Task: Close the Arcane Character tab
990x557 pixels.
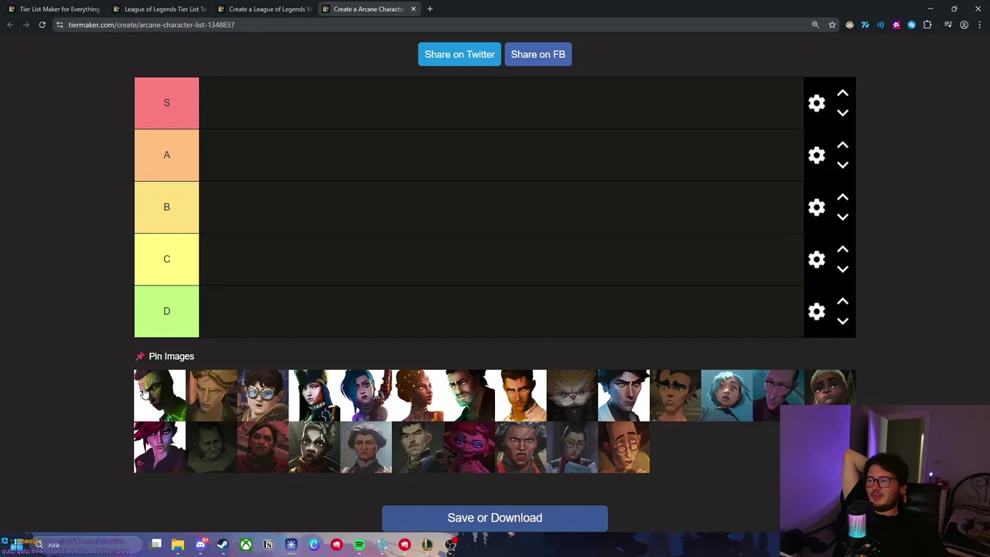Action: [413, 9]
